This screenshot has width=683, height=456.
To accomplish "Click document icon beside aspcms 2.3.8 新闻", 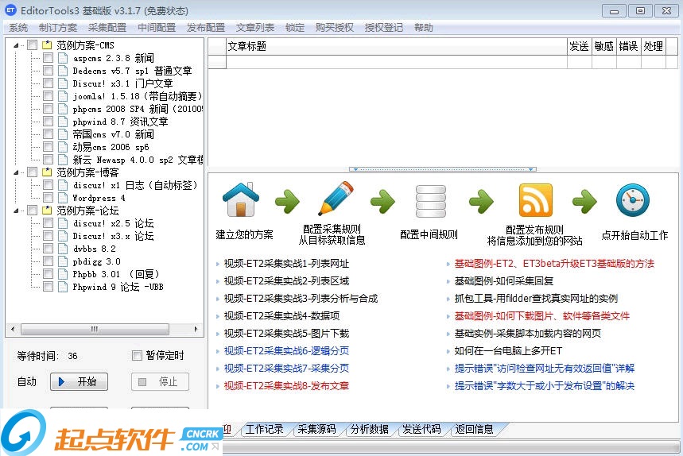I will pos(63,58).
